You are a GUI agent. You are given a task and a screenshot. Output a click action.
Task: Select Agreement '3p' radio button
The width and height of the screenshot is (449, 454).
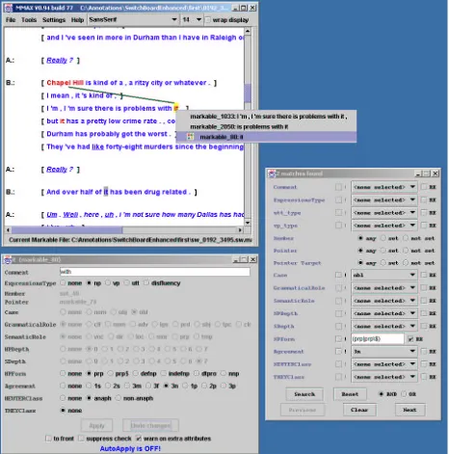click(x=224, y=386)
